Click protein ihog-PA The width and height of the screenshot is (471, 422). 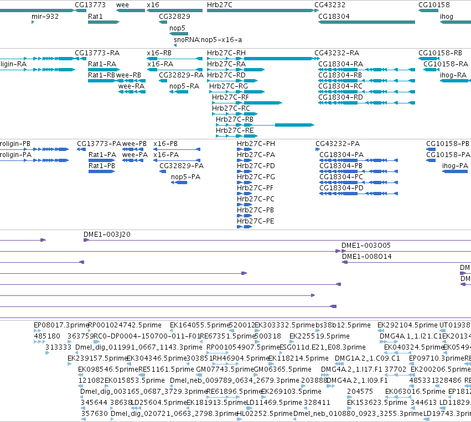[455, 166]
